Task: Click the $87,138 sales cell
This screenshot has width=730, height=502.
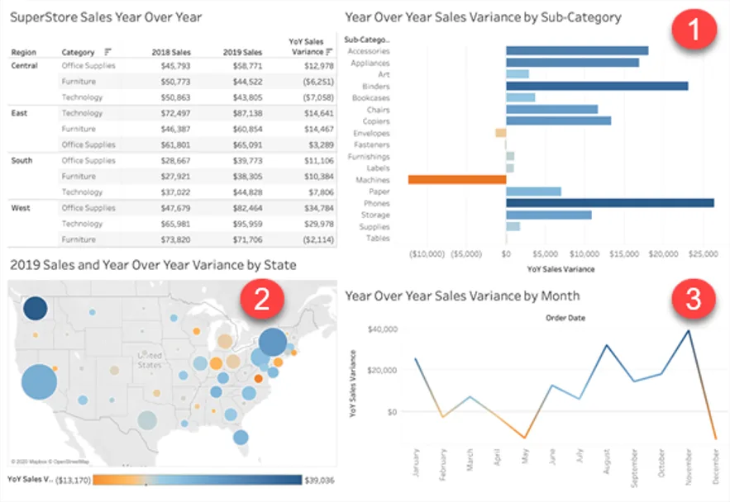Action: click(x=248, y=113)
